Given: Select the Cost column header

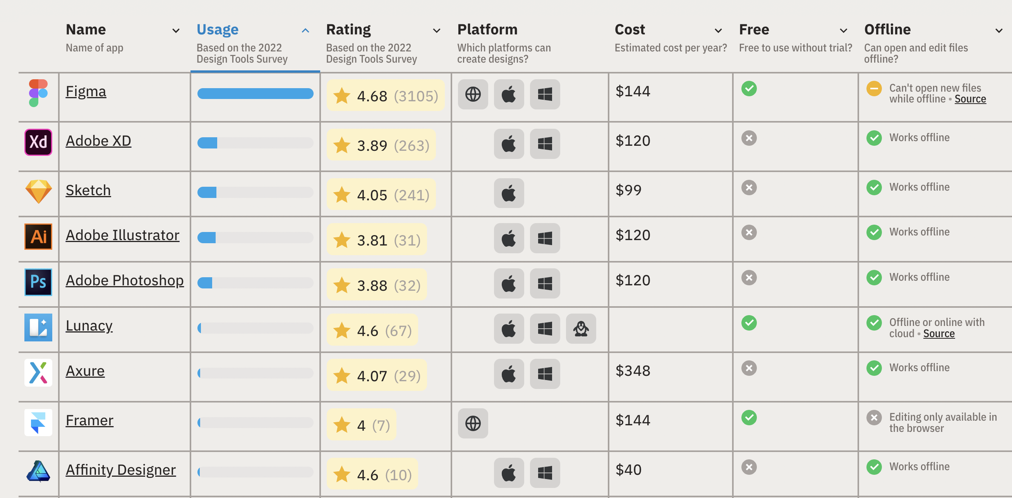Looking at the screenshot, I should click(x=629, y=29).
